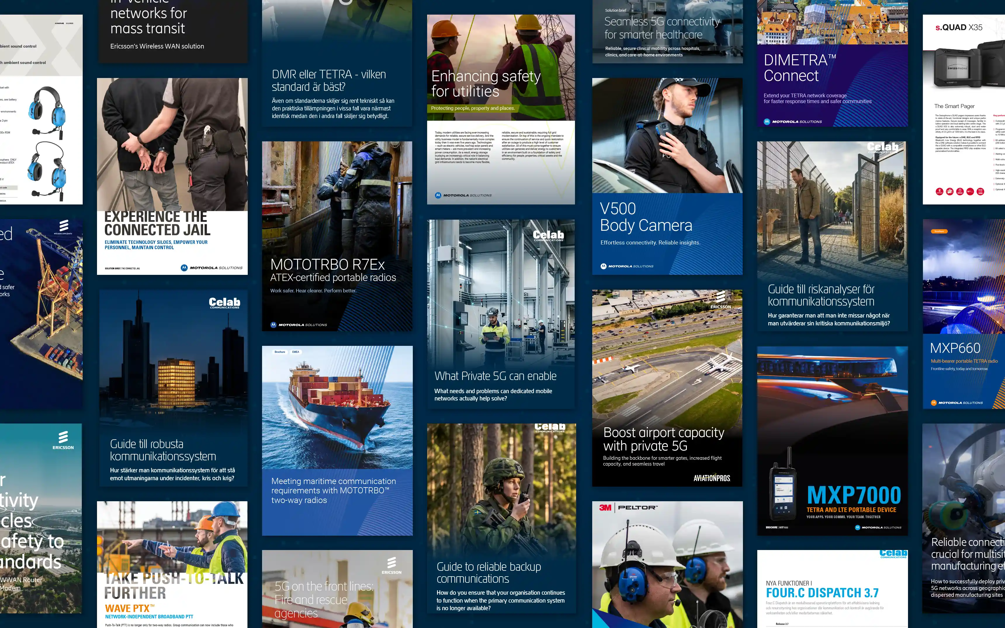This screenshot has width=1005, height=628.
Task: Click the Ericsson logo on the 5G front lines card
Action: pos(391,566)
